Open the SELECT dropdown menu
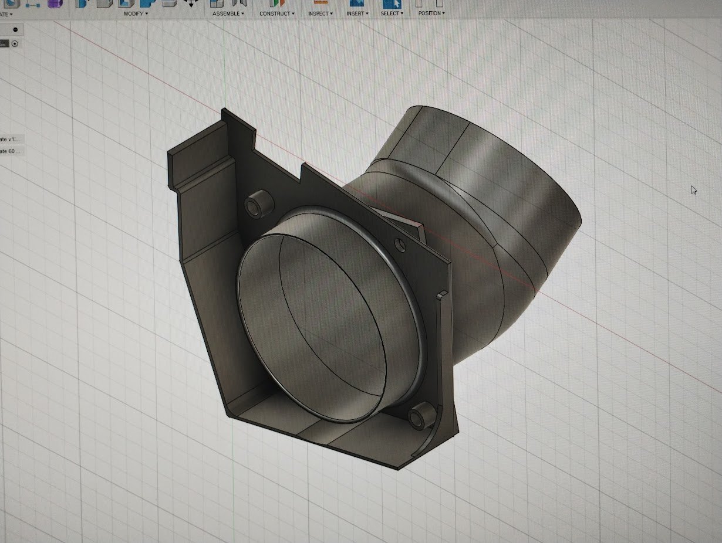 coord(392,13)
